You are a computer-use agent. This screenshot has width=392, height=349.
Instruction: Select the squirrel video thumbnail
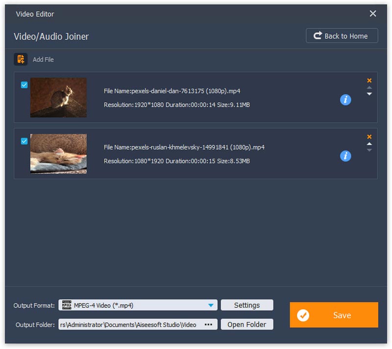[x=58, y=97]
